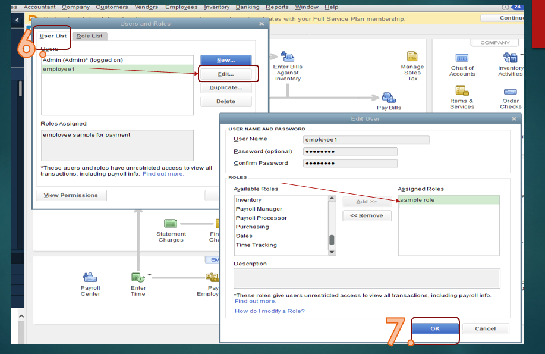This screenshot has height=354, width=545.
Task: Select Inventory in Available Roles
Action: coord(281,200)
